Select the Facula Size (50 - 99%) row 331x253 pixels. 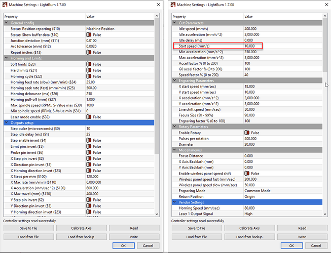click(x=247, y=115)
